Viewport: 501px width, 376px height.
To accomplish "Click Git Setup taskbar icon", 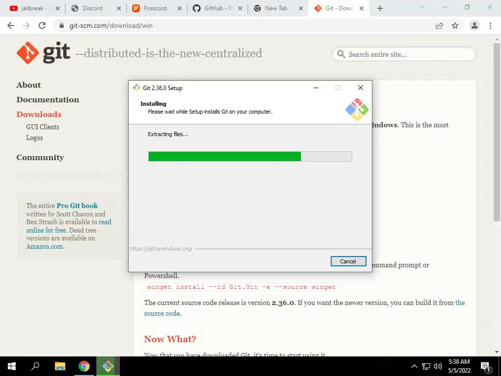I will 108,366.
